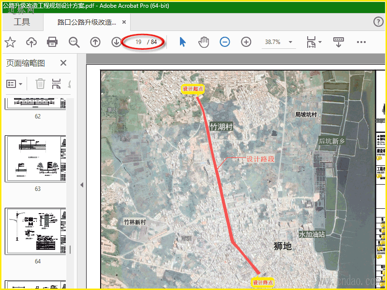Print the document with the printer icon

[52, 42]
